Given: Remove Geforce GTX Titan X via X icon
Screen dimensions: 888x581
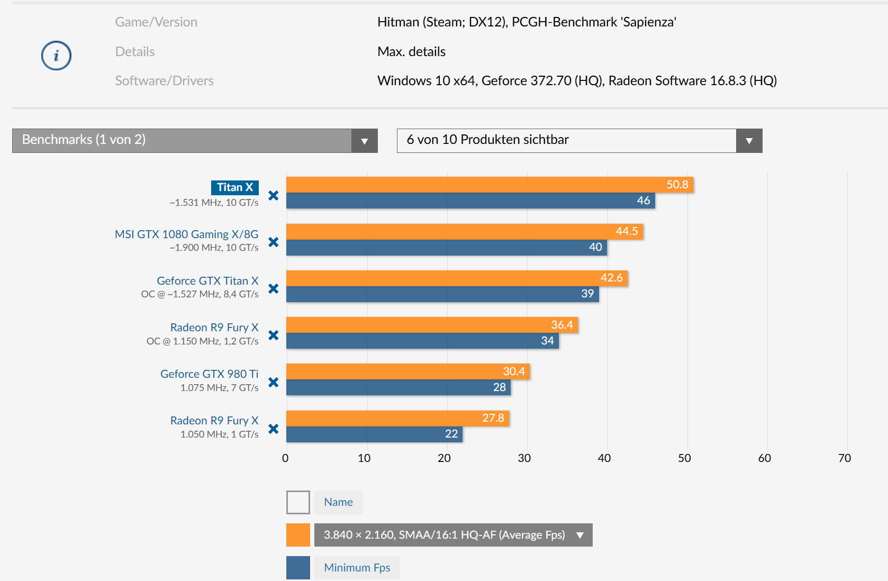Looking at the screenshot, I should click(273, 288).
